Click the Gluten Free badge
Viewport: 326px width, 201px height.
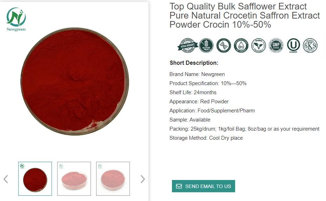tap(206, 46)
